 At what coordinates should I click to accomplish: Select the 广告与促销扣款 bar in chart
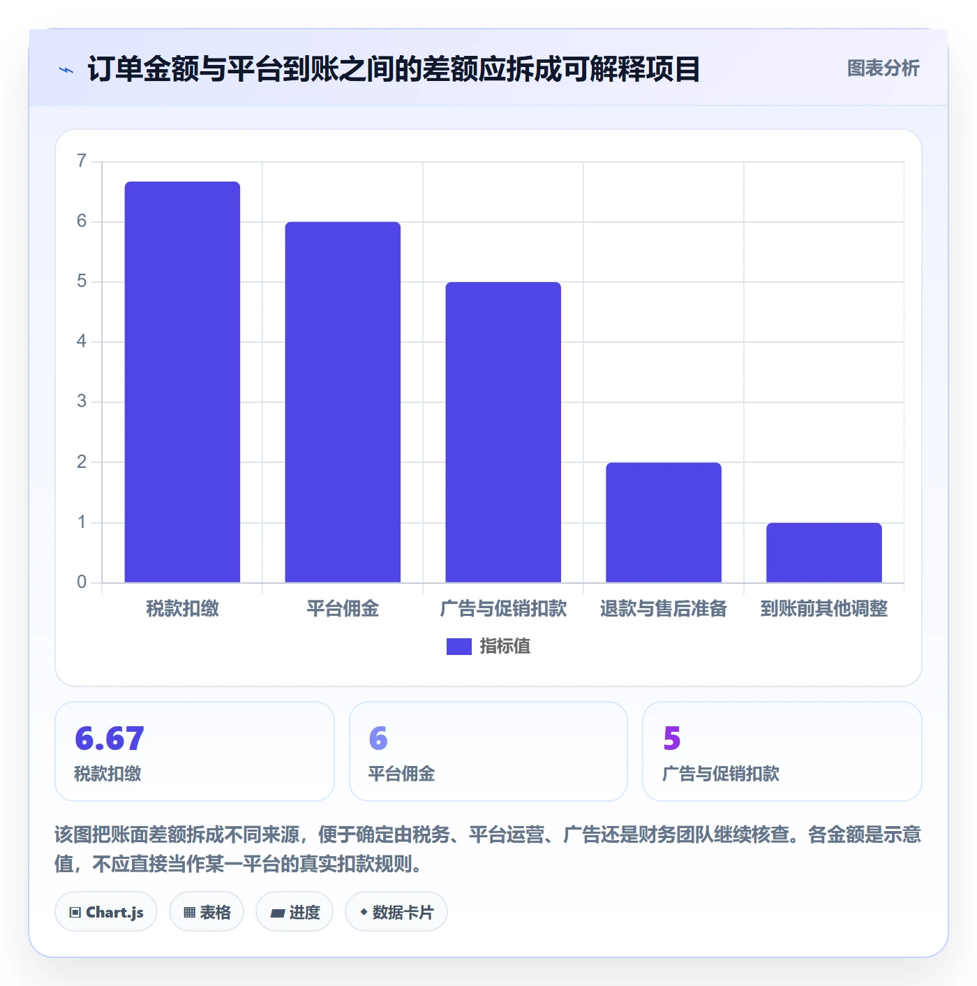[x=503, y=432]
